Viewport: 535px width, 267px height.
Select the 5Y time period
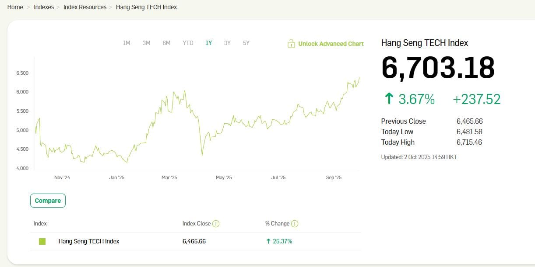click(x=246, y=43)
